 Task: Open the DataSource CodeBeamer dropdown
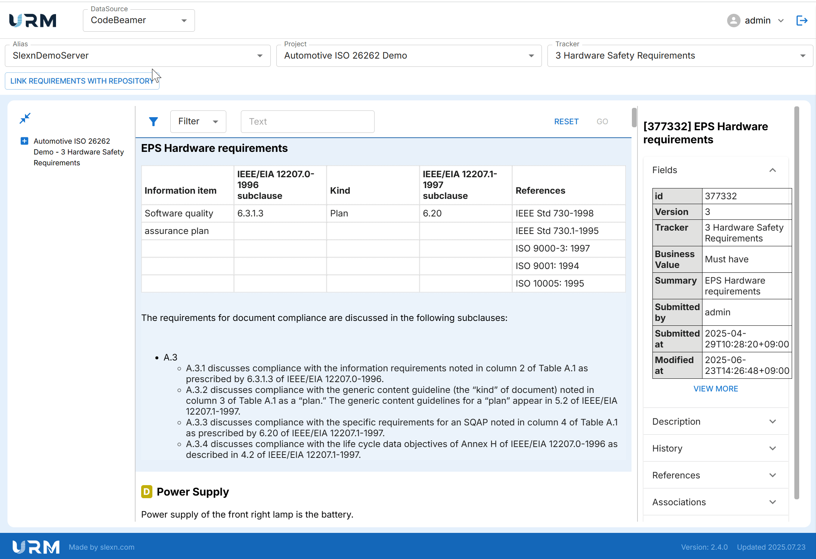[x=139, y=21]
